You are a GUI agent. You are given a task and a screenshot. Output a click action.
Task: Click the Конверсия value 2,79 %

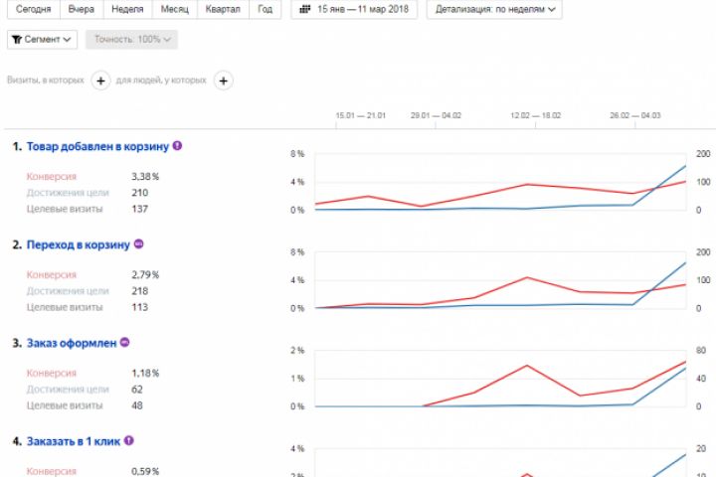pos(145,275)
